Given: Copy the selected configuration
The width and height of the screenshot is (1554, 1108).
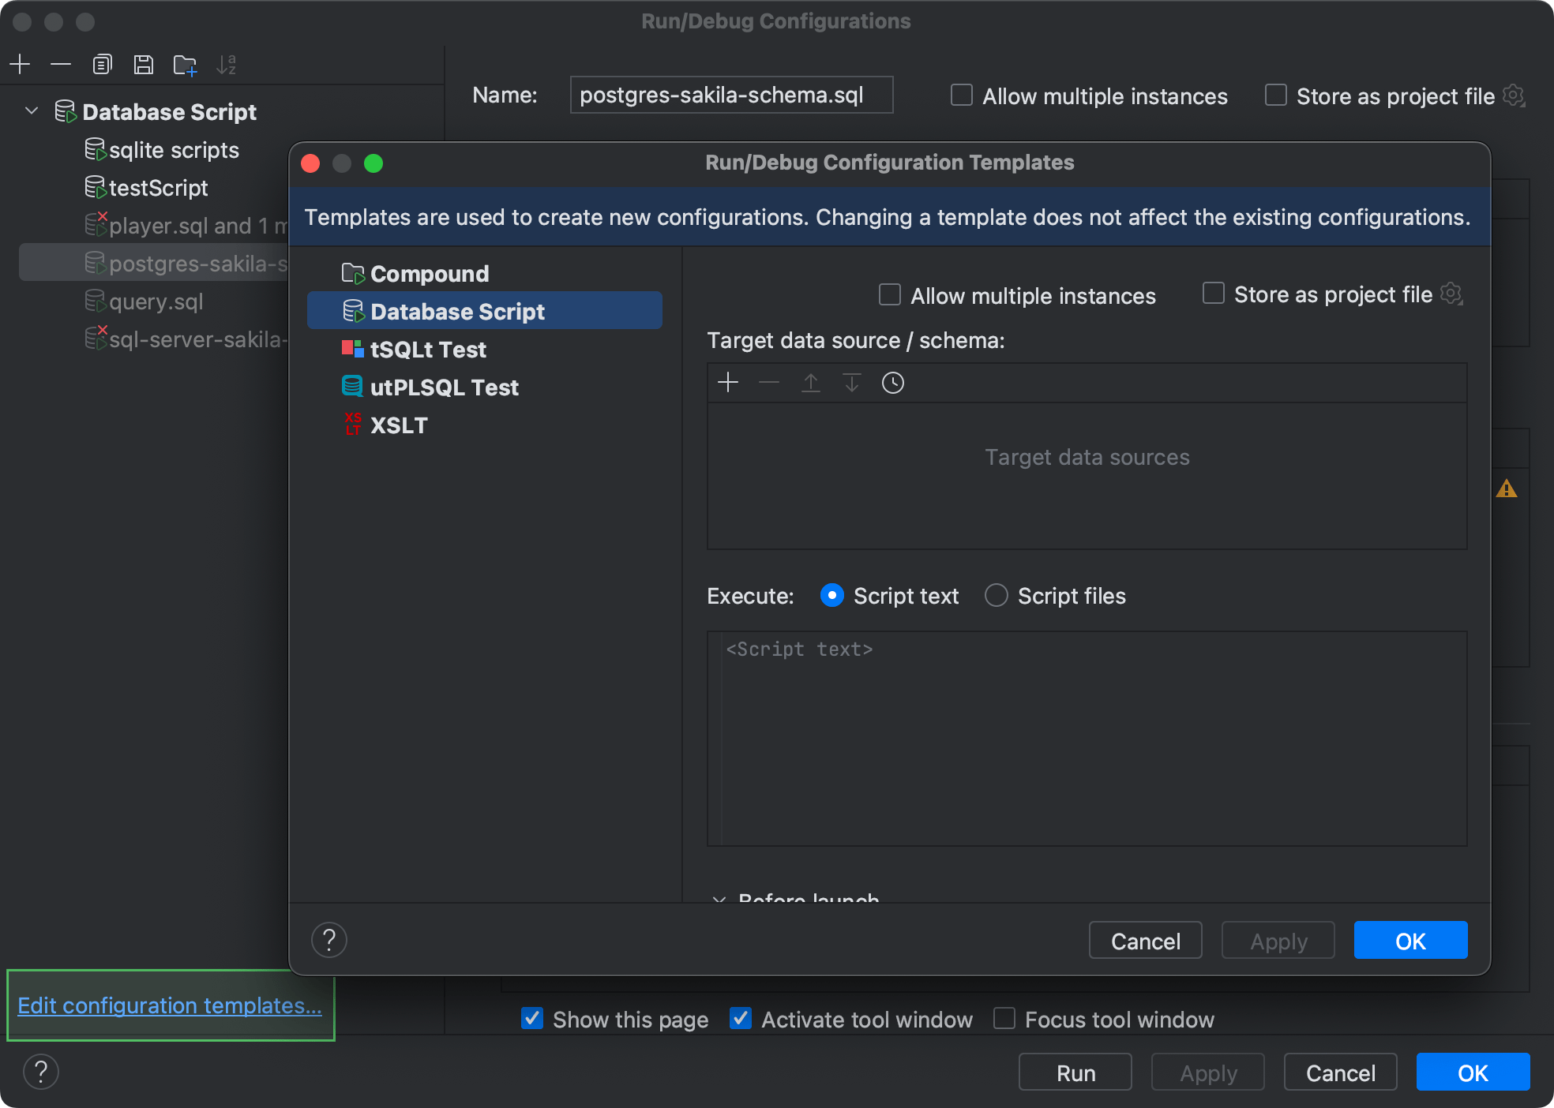Looking at the screenshot, I should tap(103, 64).
